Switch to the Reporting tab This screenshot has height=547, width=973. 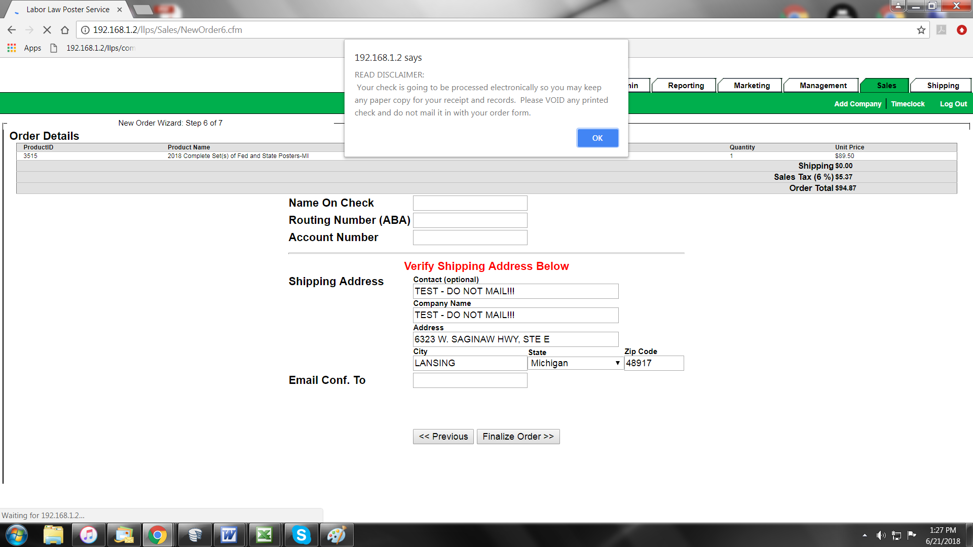(x=685, y=86)
